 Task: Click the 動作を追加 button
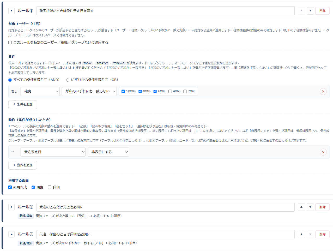23,165
